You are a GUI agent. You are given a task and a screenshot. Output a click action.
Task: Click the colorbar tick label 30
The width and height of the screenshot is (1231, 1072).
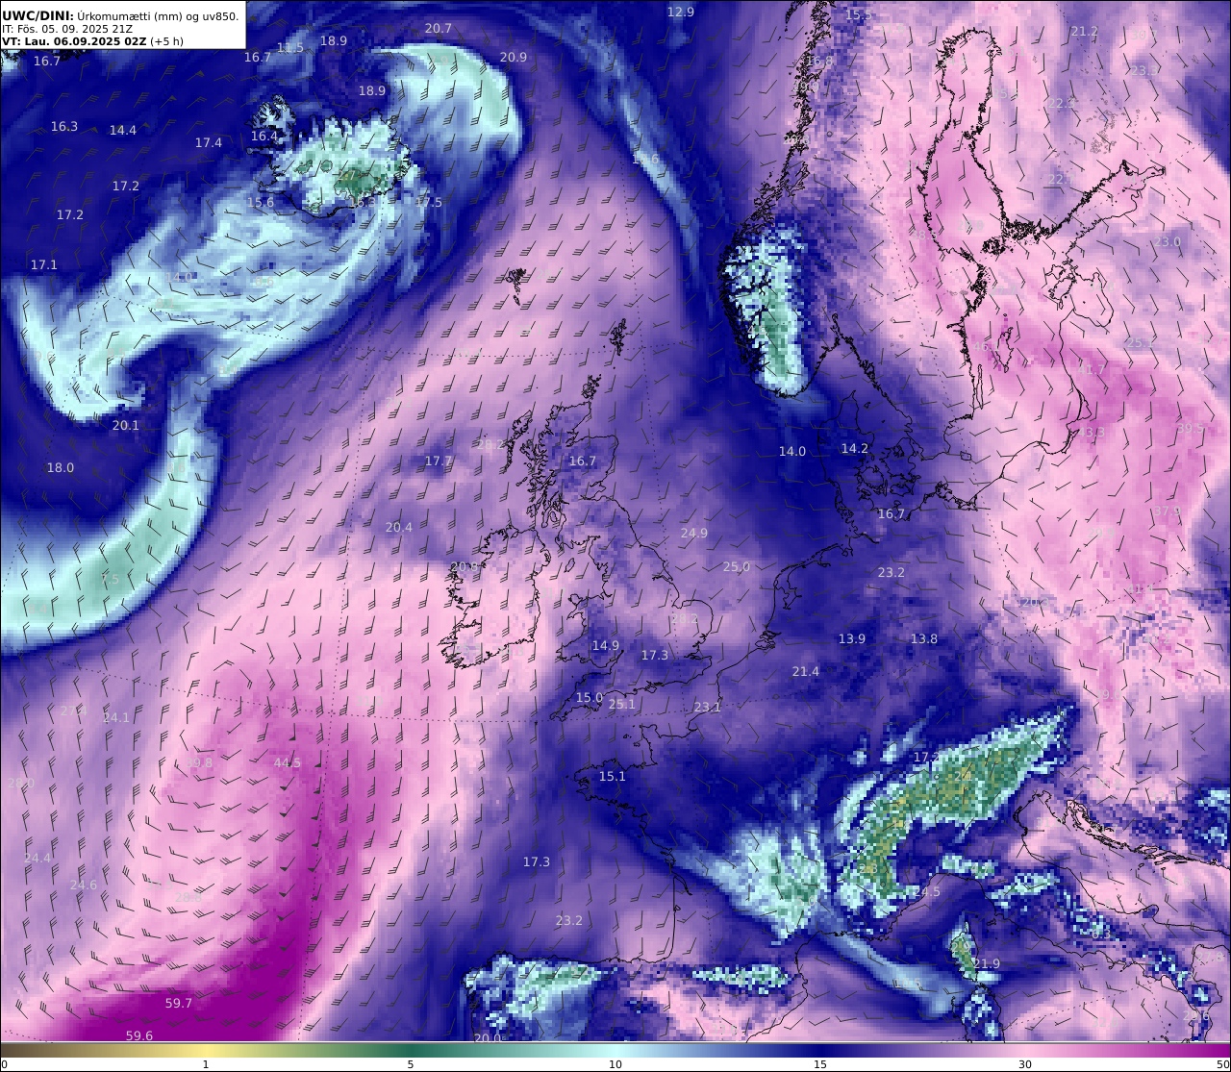click(1025, 1064)
